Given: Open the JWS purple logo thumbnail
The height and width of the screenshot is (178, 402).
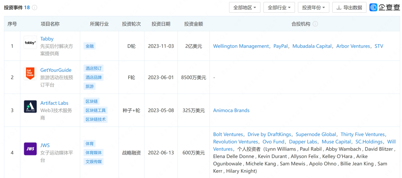Looking at the screenshot, I should (x=30, y=149).
